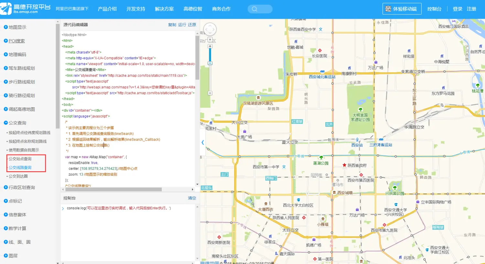Click green tree icon at 兴庆宫公园
Viewport: 485px width, 264px height.
coord(394,188)
